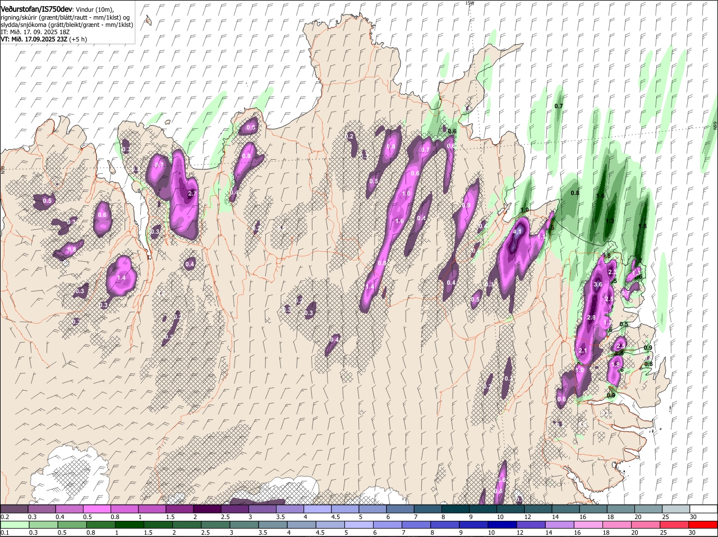The image size is (718, 537).
Task: Pick the 7 swatch in the snow legend row
Action: (x=427, y=508)
